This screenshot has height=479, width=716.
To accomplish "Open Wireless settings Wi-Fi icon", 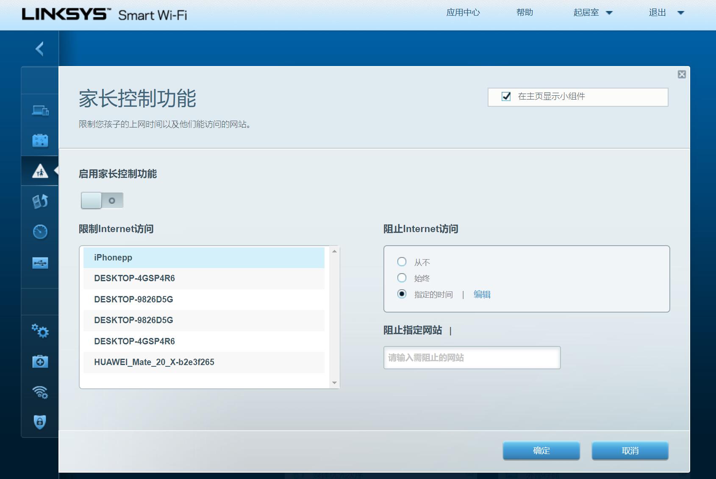I will (x=40, y=392).
